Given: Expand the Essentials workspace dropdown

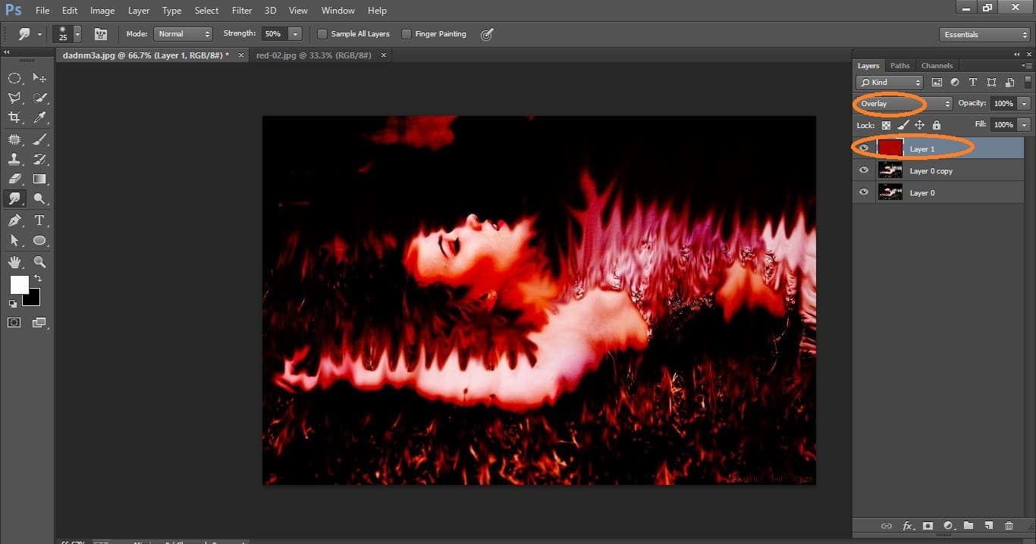Looking at the screenshot, I should pyautogui.click(x=984, y=35).
